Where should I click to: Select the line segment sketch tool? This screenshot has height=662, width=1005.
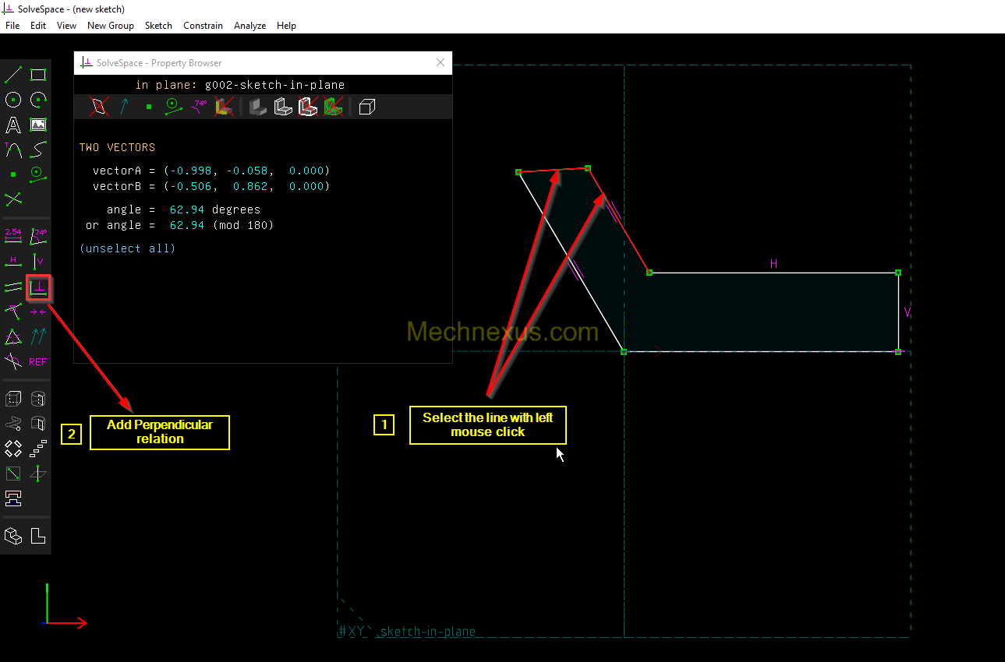pos(13,75)
